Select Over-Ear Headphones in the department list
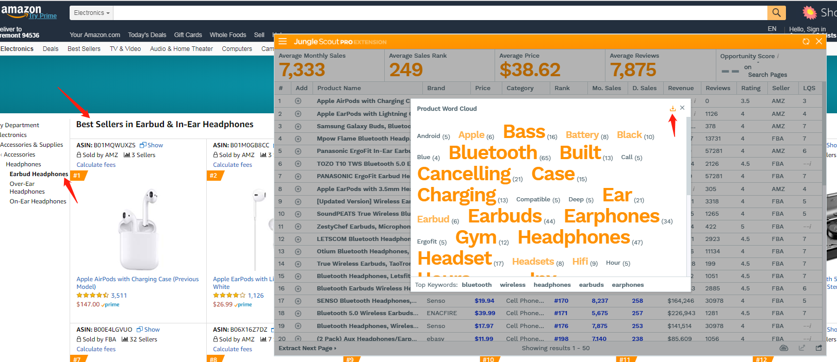 point(27,187)
